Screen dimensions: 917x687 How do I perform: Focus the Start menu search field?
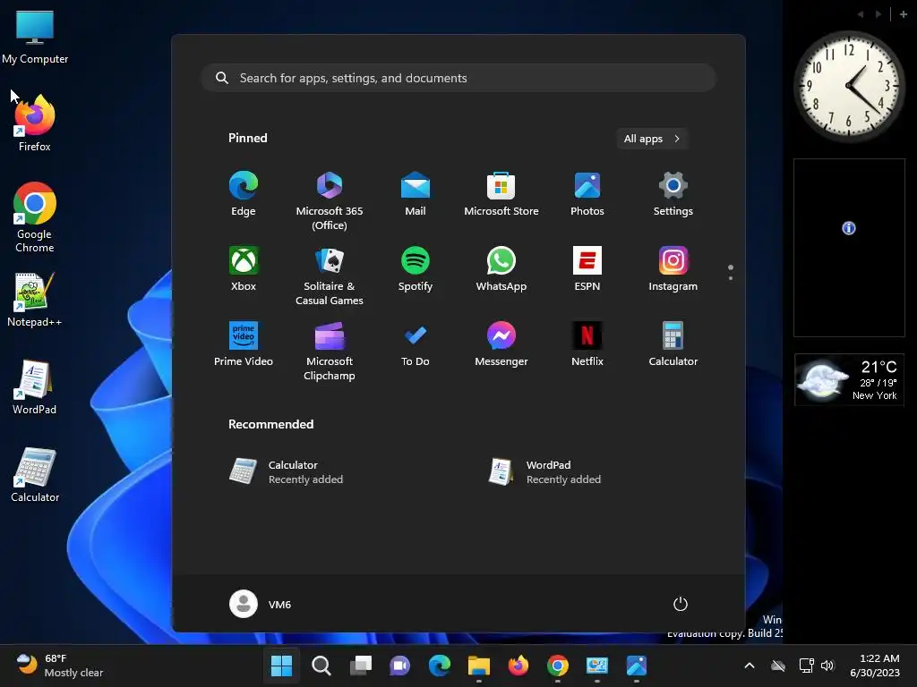tap(458, 79)
